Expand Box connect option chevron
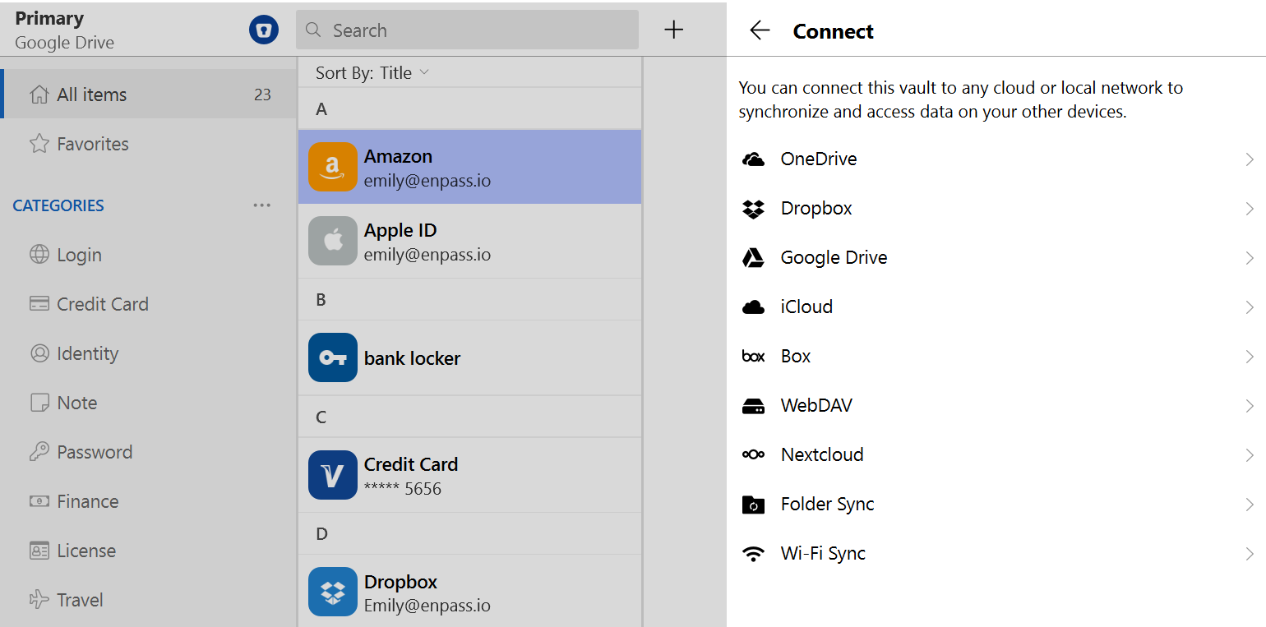 point(1250,357)
